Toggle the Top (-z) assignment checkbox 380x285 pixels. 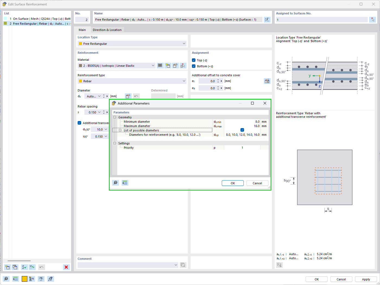tap(194, 60)
